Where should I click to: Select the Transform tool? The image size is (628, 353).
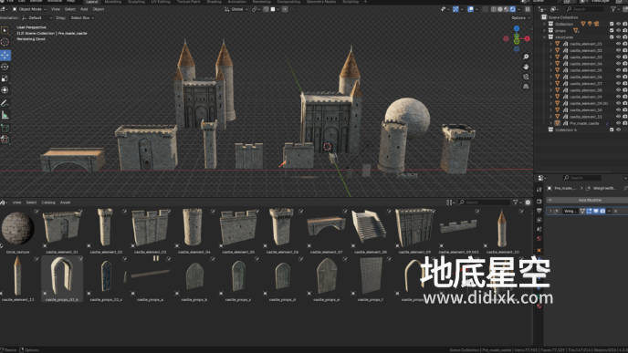pos(5,90)
